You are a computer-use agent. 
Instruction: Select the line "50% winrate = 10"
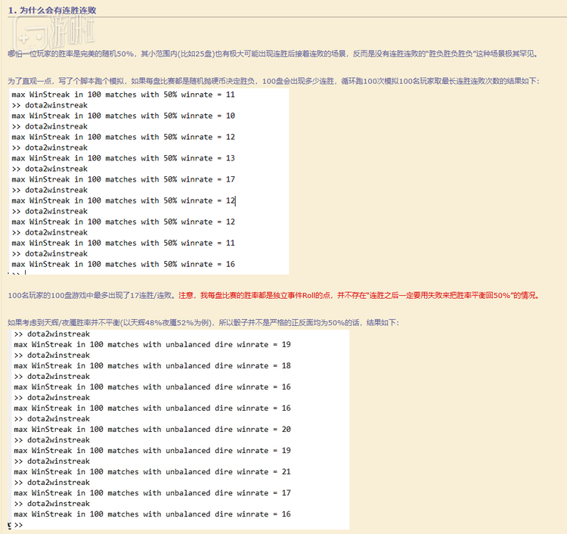click(x=123, y=116)
